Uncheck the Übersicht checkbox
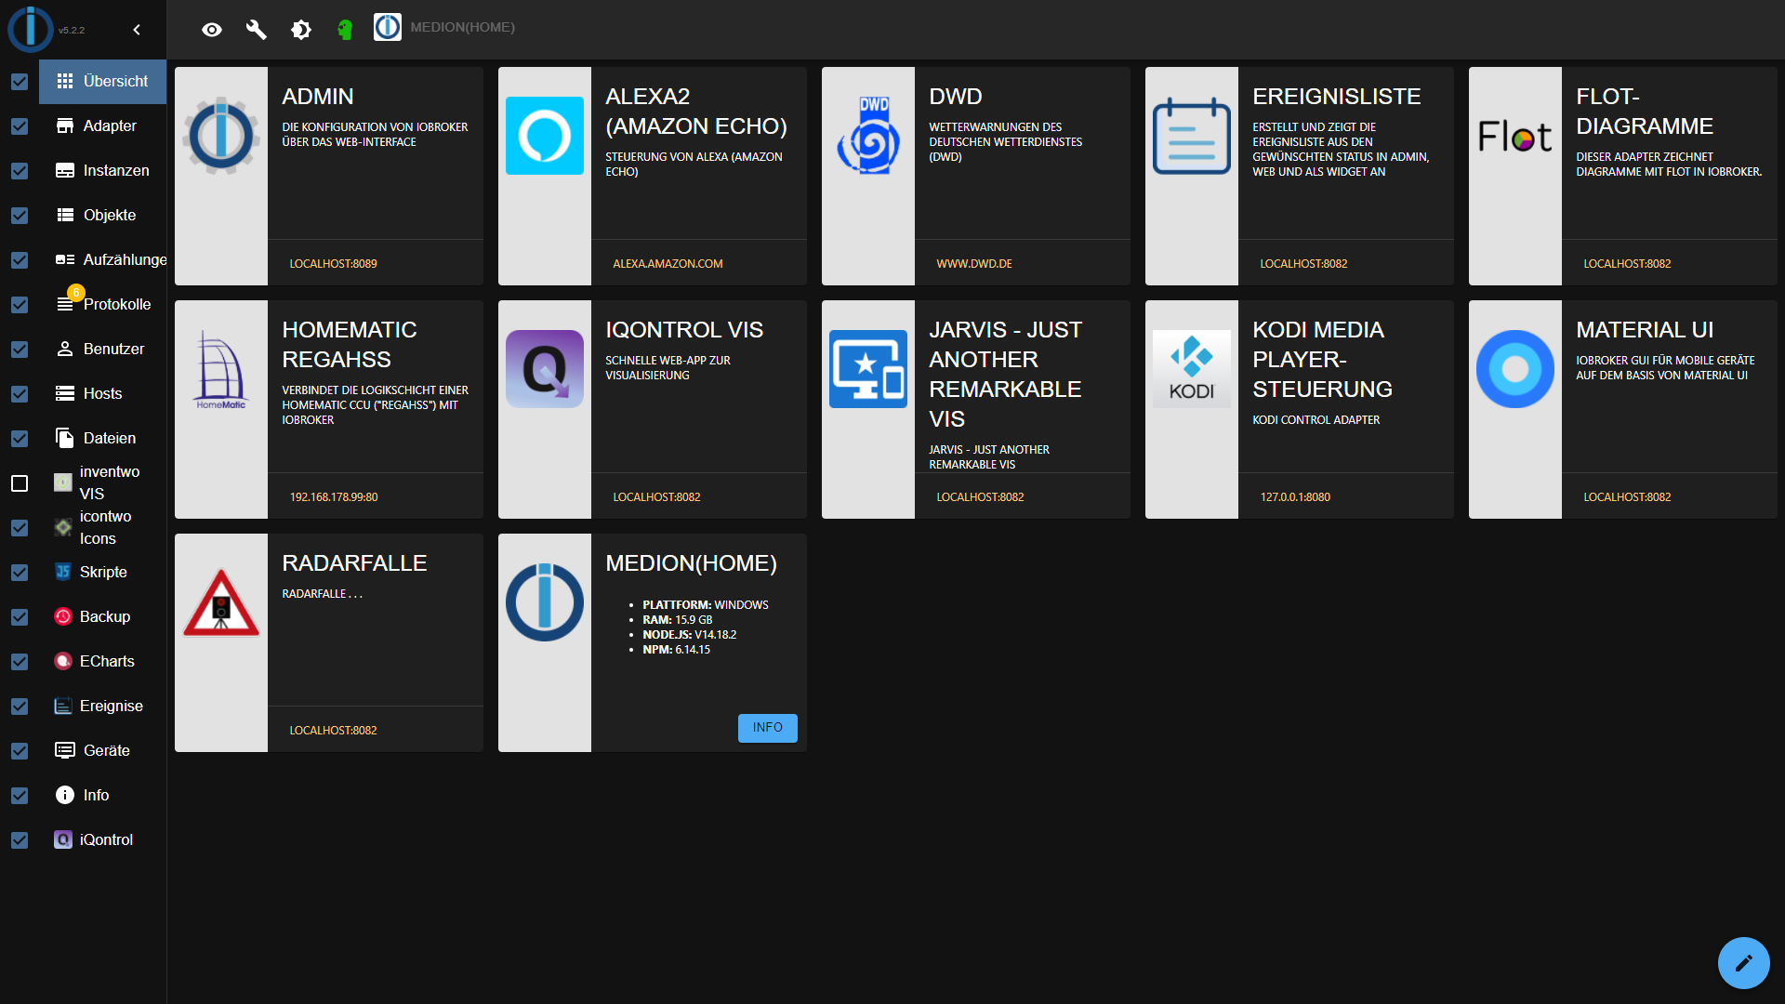The height and width of the screenshot is (1004, 1785). click(20, 82)
